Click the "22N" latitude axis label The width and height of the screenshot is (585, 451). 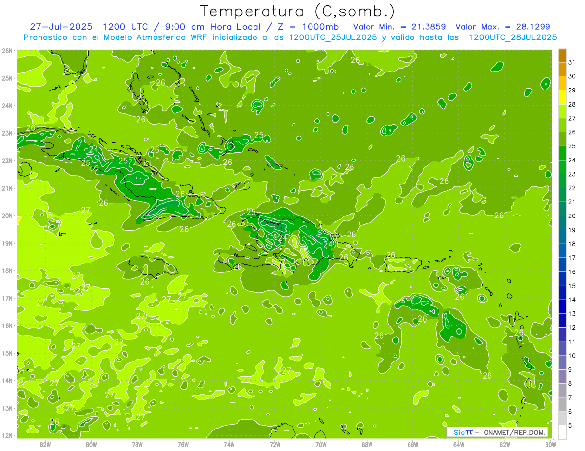7,161
